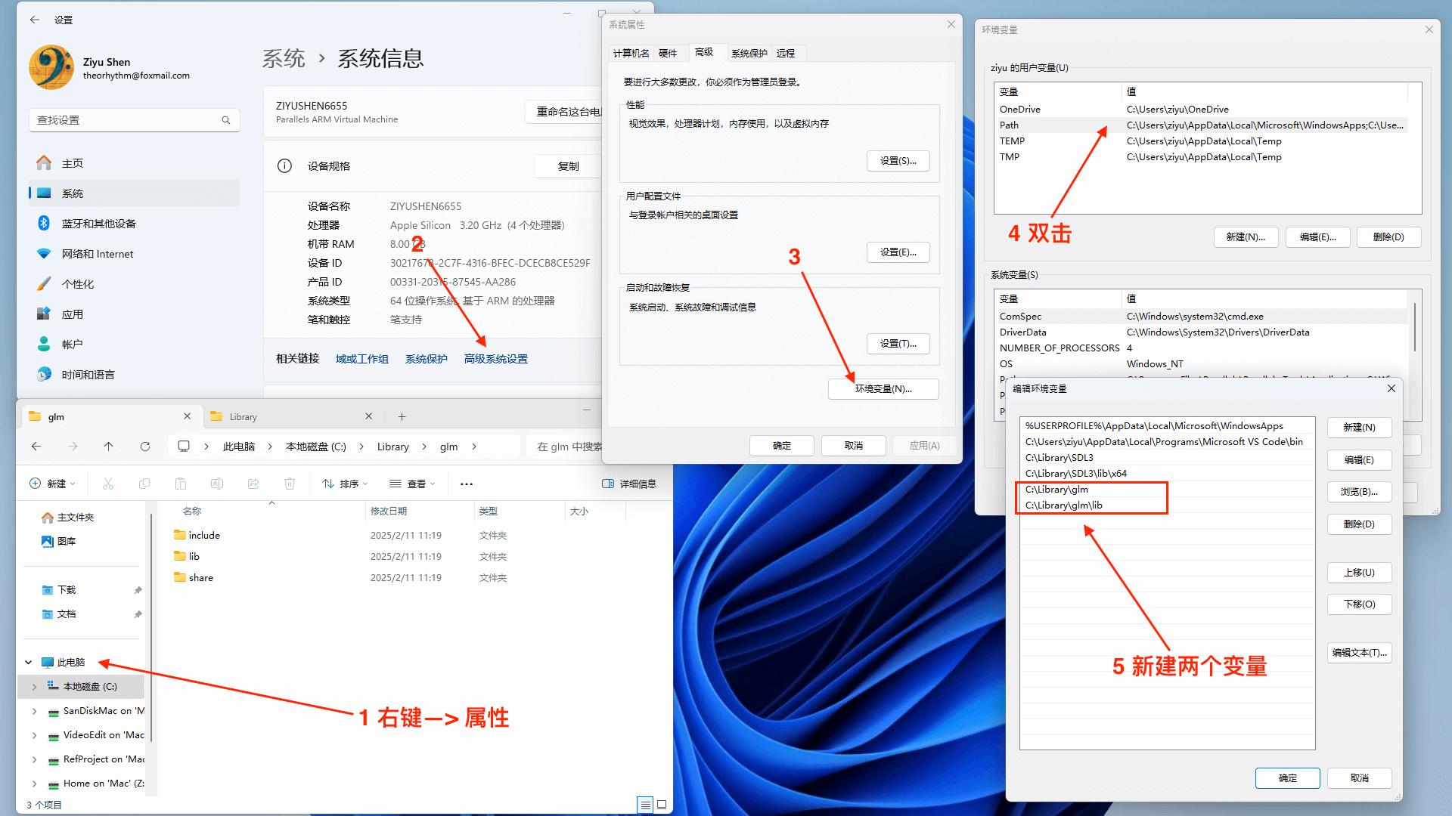Switch to large icons view in status bar
Screen dimensions: 1452x816
tap(662, 805)
